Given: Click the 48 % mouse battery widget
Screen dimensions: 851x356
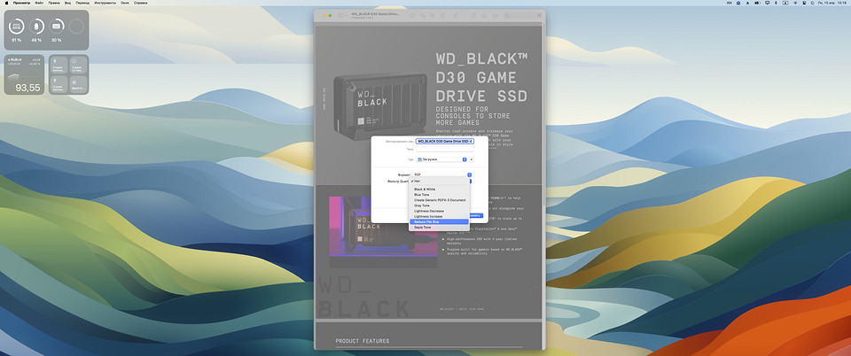Looking at the screenshot, I should click(x=36, y=26).
